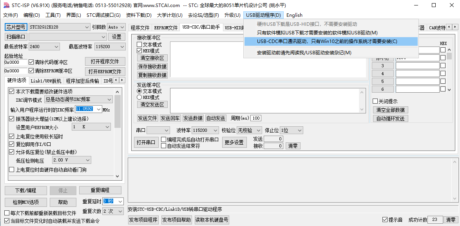460x226 pixels.
Task: Click hardware options vertical scrollbar
Action: (117, 133)
